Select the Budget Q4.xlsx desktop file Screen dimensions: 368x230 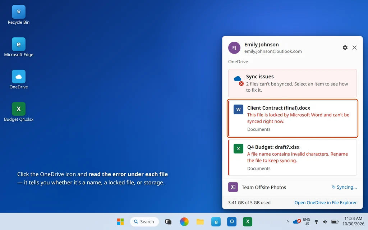pyautogui.click(x=19, y=112)
